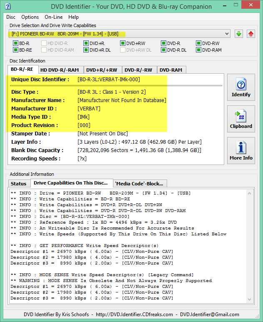Viewport: 263px width, 322px height.
Task: Click the Disc Type value BD-R 3L
Action: coord(112,92)
